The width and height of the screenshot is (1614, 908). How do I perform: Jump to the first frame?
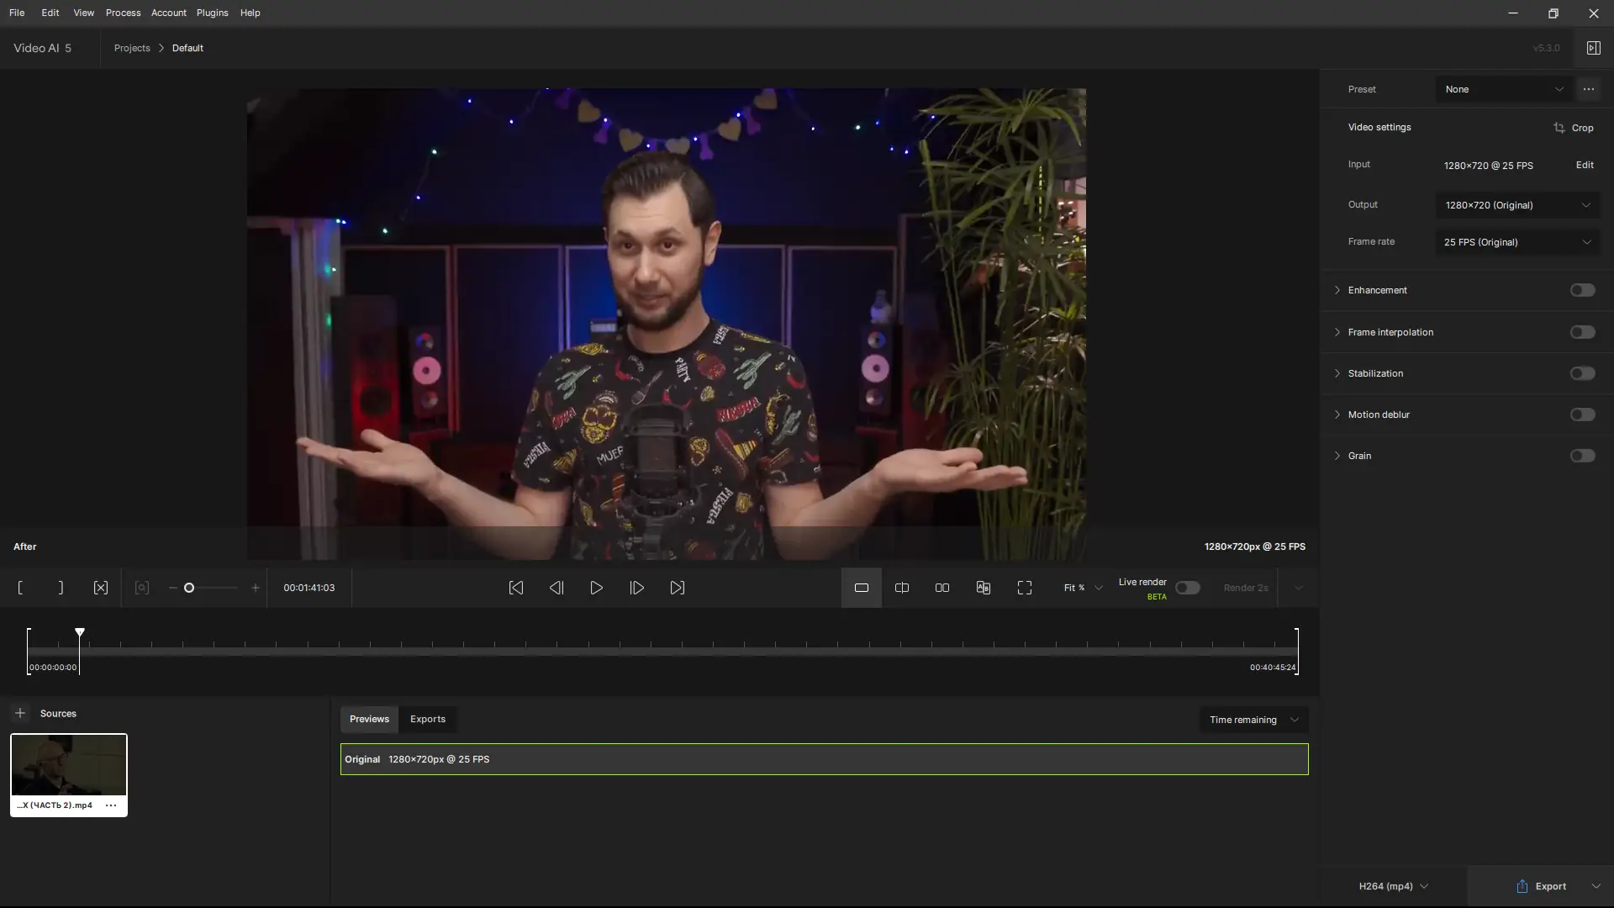pos(516,588)
